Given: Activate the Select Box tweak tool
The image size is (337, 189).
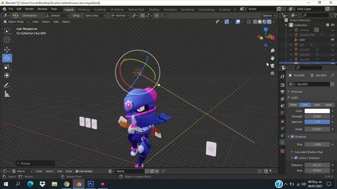Looking at the screenshot, I should pyautogui.click(x=7, y=31).
